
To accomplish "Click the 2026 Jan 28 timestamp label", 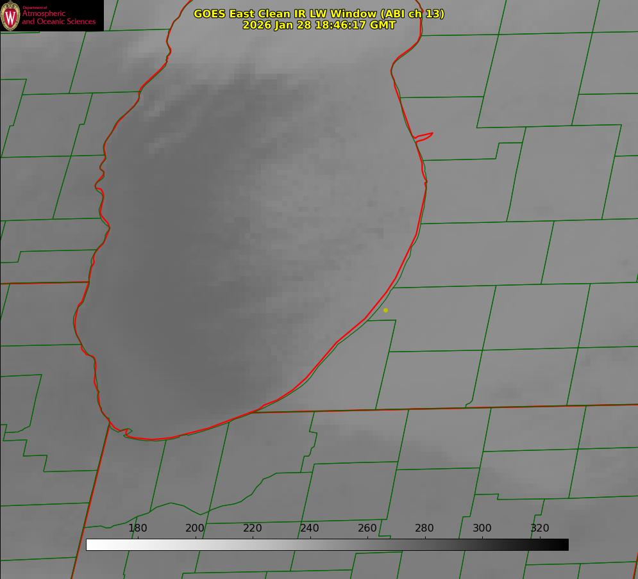I will [319, 25].
